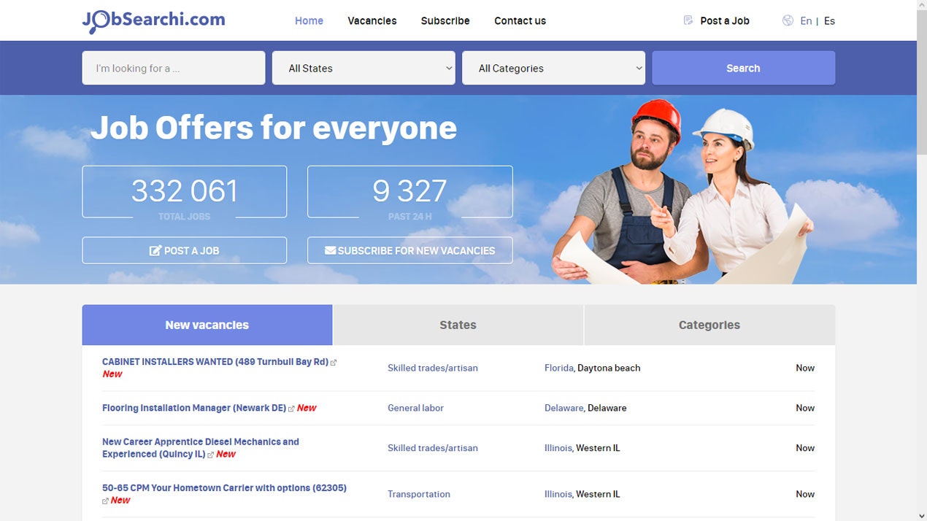Click the Delaware state link
This screenshot has width=927, height=521.
pos(564,408)
